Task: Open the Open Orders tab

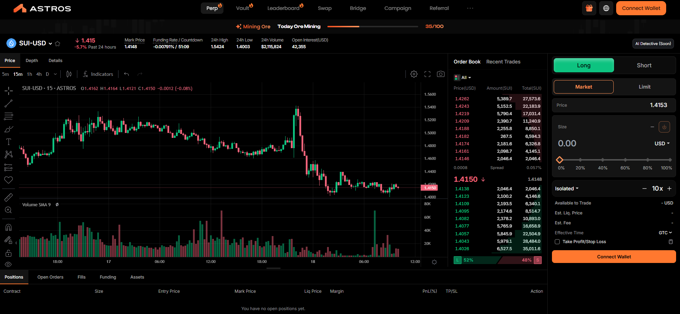Action: [x=50, y=277]
